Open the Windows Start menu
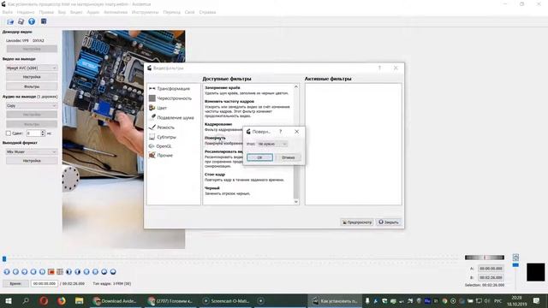The height and width of the screenshot is (308, 548). (x=8, y=300)
